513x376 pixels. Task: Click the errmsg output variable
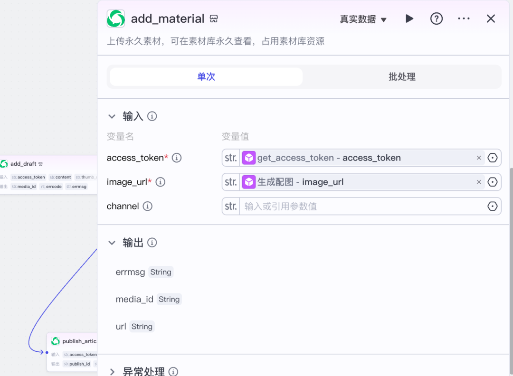[130, 272]
